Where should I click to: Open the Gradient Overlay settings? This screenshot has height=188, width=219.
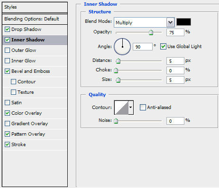35,124
